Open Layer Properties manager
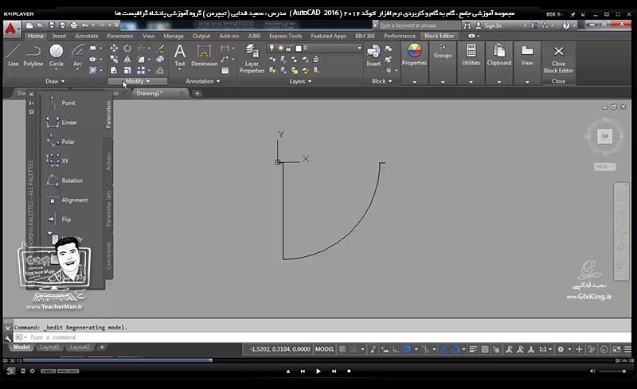Image resolution: width=637 pixels, height=389 pixels. pos(252,59)
